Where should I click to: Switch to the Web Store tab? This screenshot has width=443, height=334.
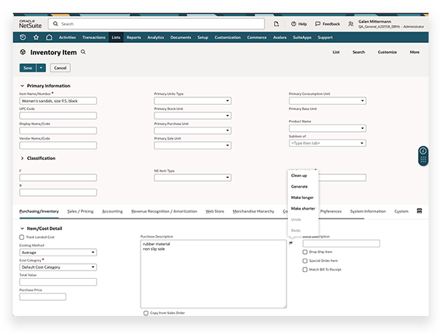[x=215, y=211]
